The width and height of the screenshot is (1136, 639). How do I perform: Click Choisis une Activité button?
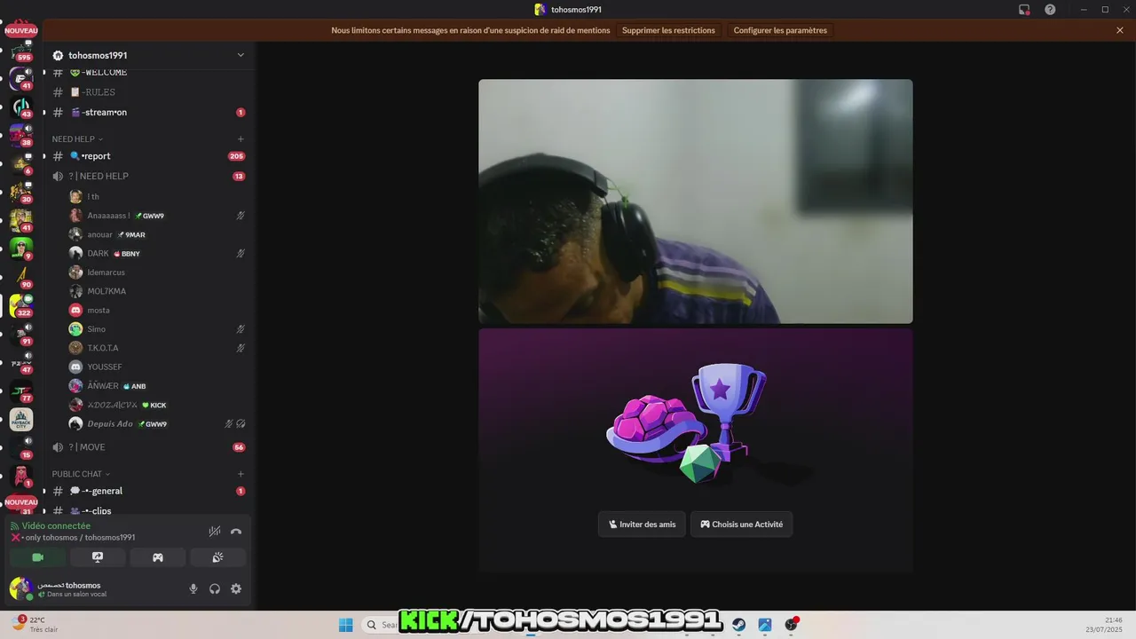[x=742, y=525]
